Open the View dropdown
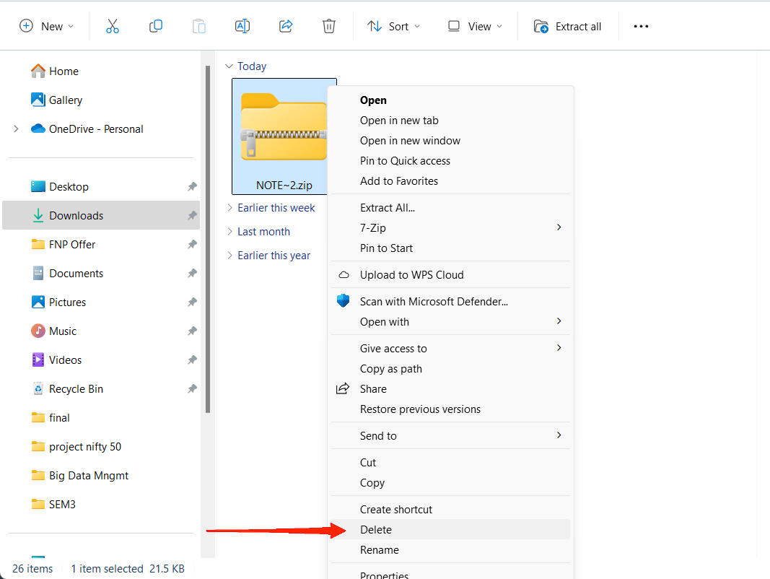The height and width of the screenshot is (579, 770). [x=475, y=27]
